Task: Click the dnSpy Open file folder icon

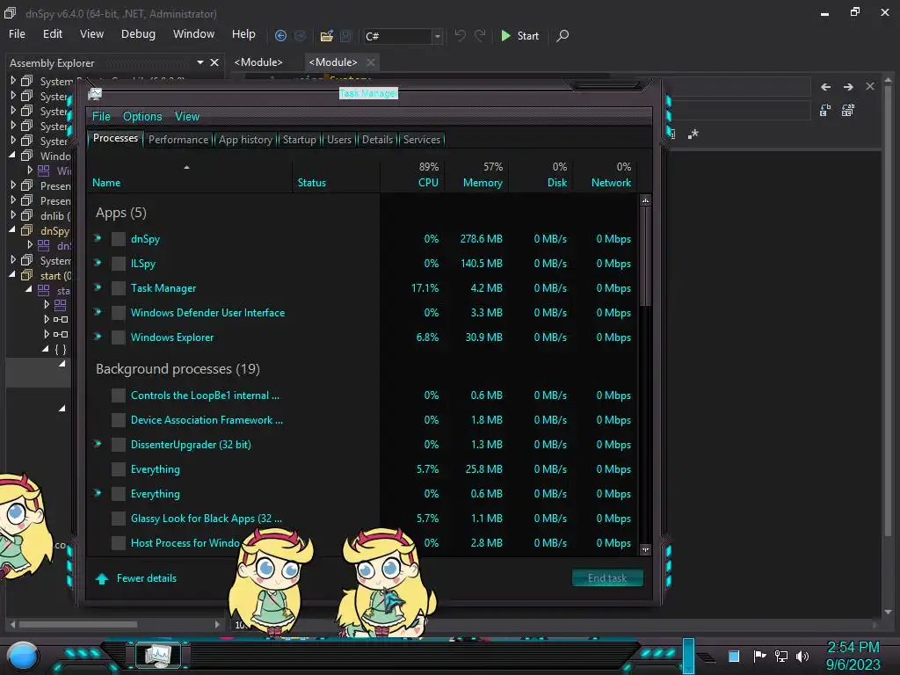Action: 327,35
